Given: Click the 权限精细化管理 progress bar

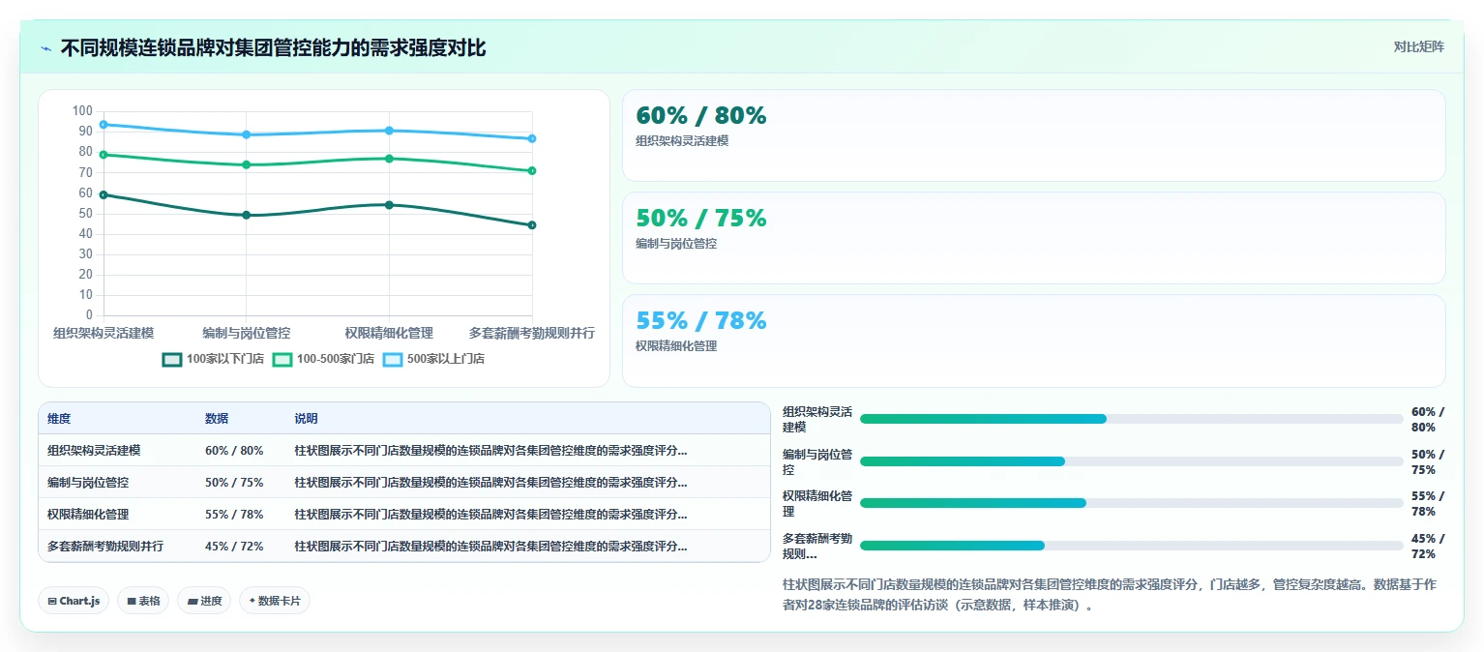Looking at the screenshot, I should point(1131,503).
